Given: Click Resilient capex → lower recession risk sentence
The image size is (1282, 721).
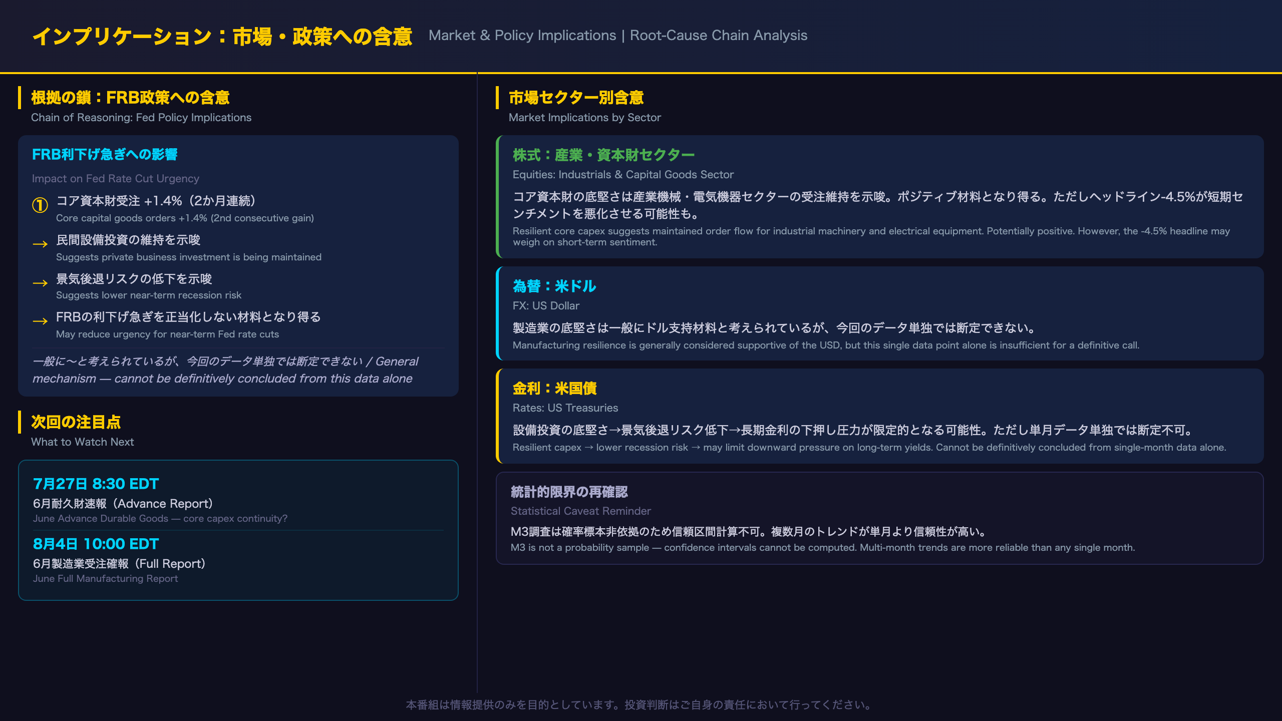Looking at the screenshot, I should (869, 448).
